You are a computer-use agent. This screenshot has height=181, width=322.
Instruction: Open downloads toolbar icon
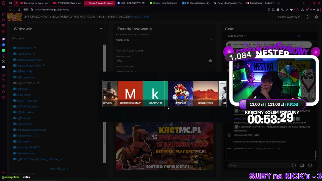point(307,10)
